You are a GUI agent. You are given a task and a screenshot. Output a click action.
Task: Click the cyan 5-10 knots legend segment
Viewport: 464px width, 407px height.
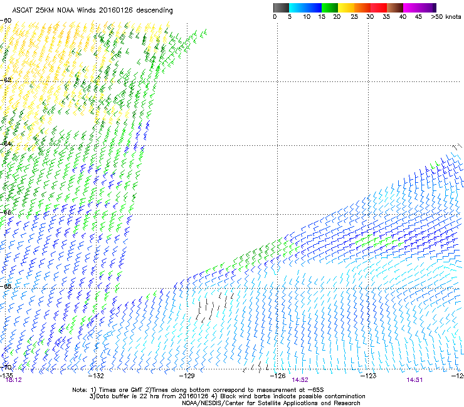(297, 8)
